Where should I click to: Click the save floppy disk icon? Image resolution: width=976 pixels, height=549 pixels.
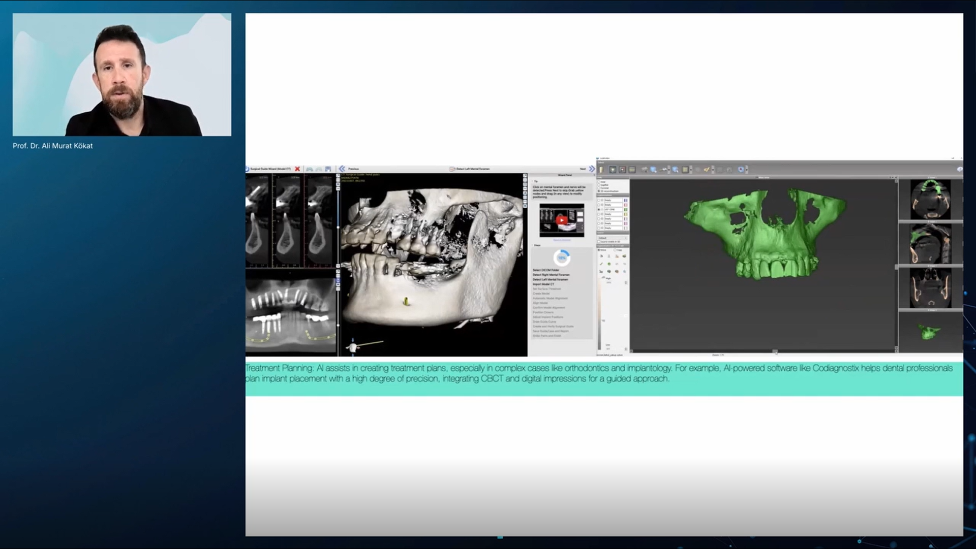pos(328,169)
